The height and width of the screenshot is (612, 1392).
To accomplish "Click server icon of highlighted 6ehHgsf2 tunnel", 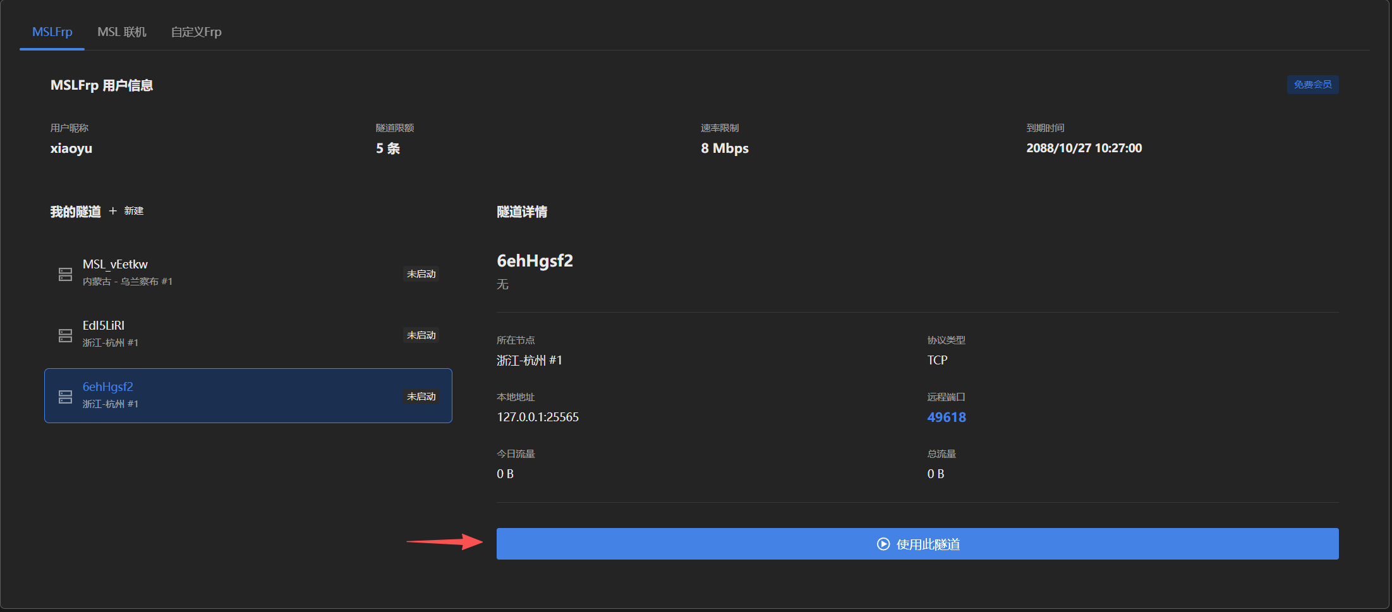I will click(x=65, y=397).
